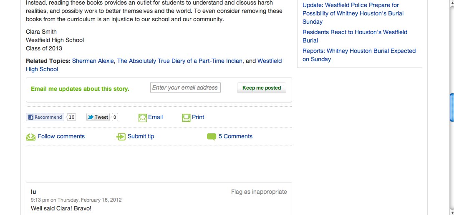Click the Facebook recommend count bubble
The image size is (454, 215).
(x=71, y=117)
